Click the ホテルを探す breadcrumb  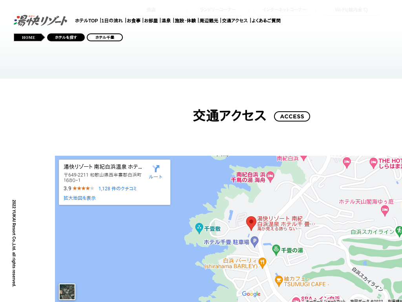click(66, 37)
